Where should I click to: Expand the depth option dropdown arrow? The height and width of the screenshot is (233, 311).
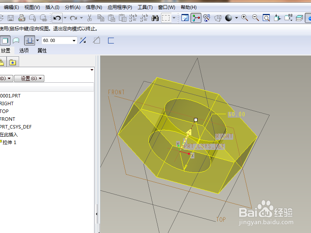[x=37, y=40]
